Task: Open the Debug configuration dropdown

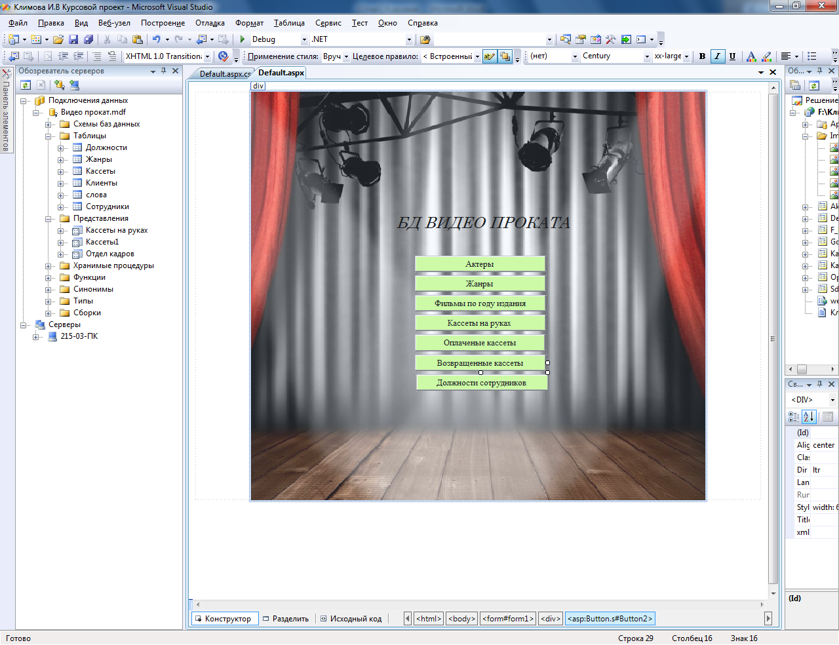Action: tap(304, 39)
